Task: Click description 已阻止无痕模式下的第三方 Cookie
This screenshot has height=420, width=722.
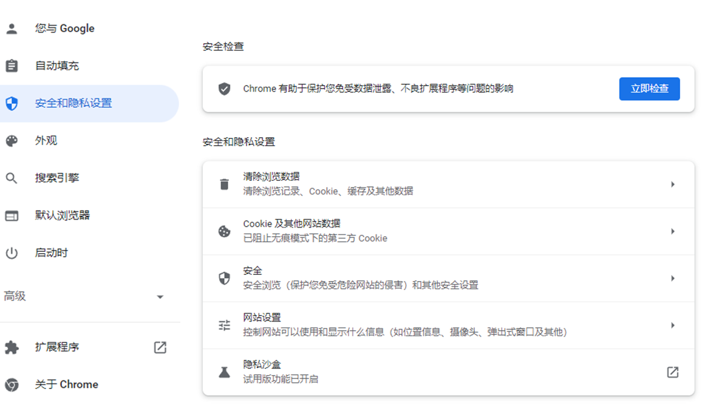Action: 315,239
